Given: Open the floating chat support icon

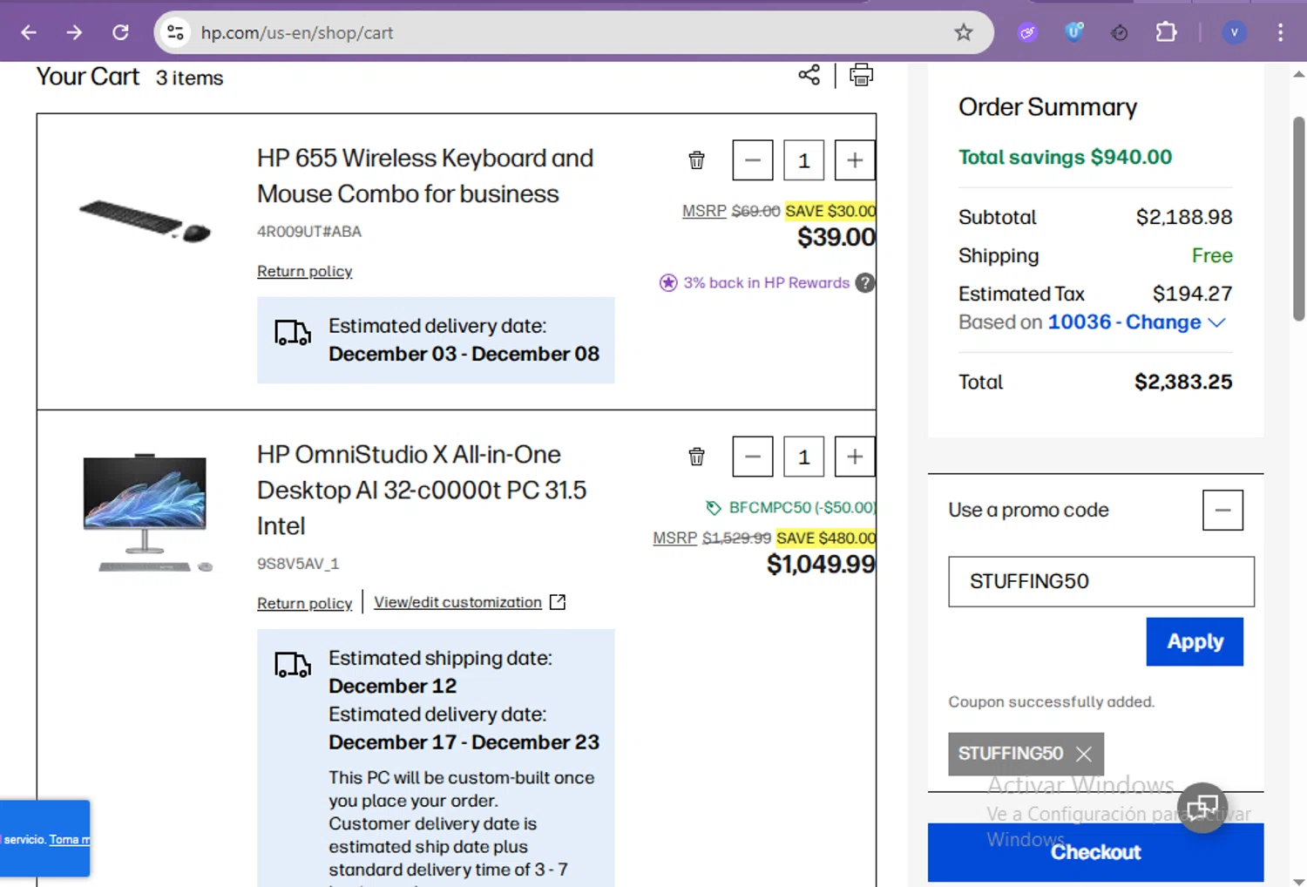Looking at the screenshot, I should click(1202, 808).
